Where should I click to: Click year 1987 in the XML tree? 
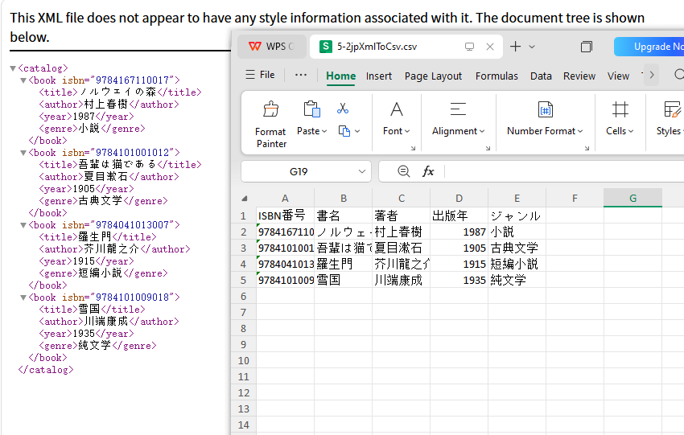tap(84, 117)
